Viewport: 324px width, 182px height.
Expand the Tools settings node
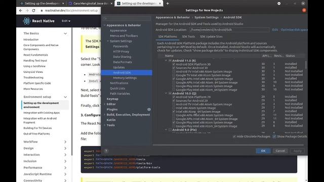(x=105, y=125)
